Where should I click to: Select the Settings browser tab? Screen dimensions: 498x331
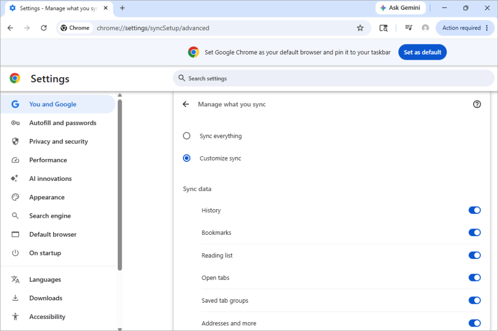[58, 8]
